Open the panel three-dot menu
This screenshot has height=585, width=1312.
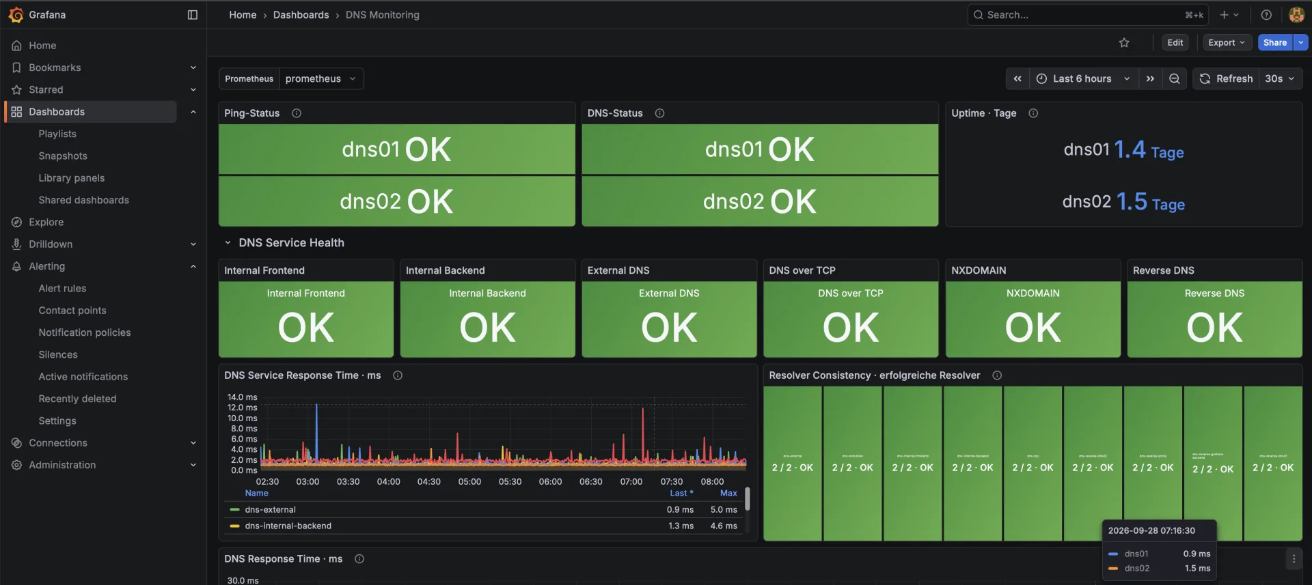1294,559
